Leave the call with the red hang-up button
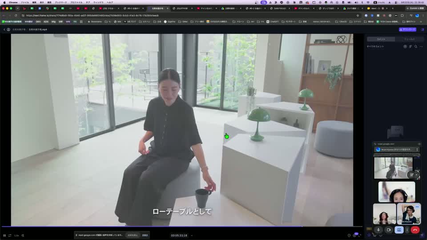Viewport: 427px width, 240px height. (x=415, y=230)
